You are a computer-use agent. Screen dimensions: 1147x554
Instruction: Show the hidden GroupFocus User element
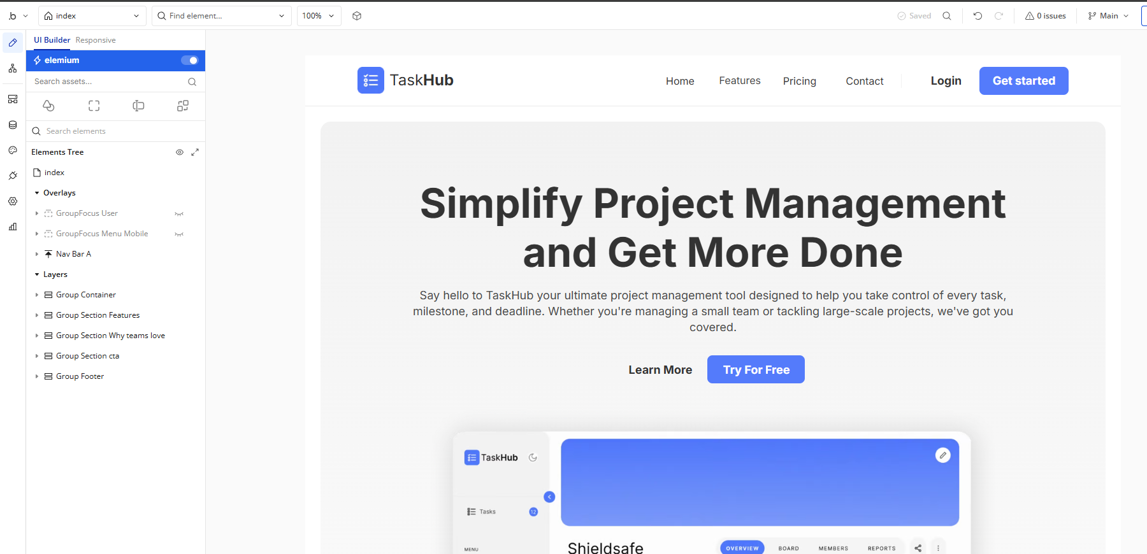(x=179, y=214)
